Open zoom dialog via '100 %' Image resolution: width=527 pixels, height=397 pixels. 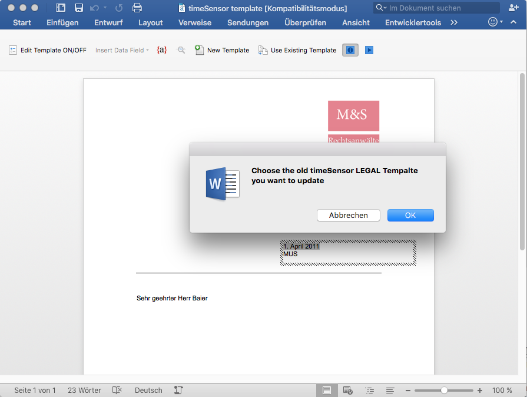[x=502, y=391]
